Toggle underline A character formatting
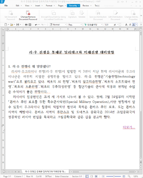The height and width of the screenshot is (178, 143). (x=134, y=25)
